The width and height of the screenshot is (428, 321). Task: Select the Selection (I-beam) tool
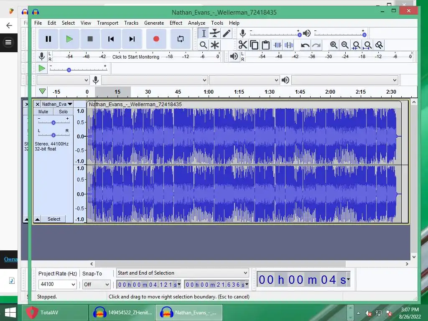click(204, 33)
